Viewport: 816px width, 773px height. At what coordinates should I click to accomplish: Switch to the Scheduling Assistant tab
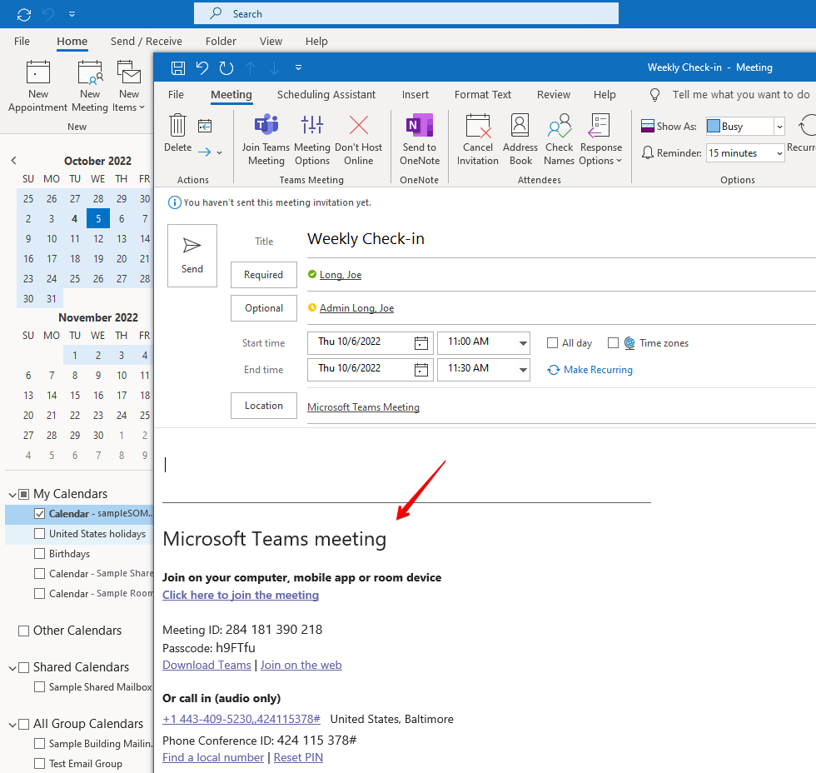coord(326,95)
